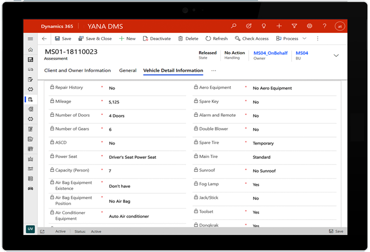Click the No Air Bag value
Viewport: 370px width, 252px height.
pos(119,201)
